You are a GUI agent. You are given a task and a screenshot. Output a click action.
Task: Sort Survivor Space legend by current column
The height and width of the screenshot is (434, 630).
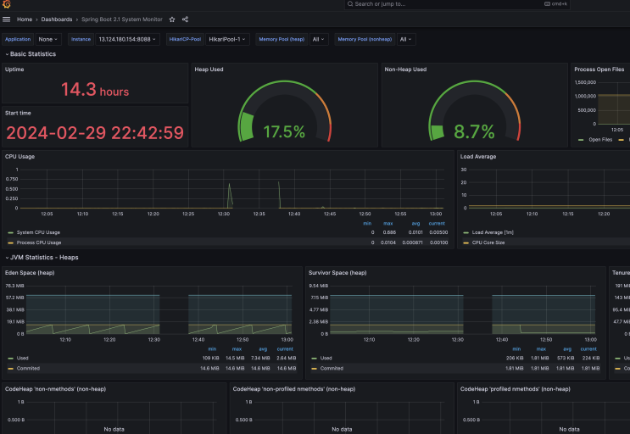(588, 349)
